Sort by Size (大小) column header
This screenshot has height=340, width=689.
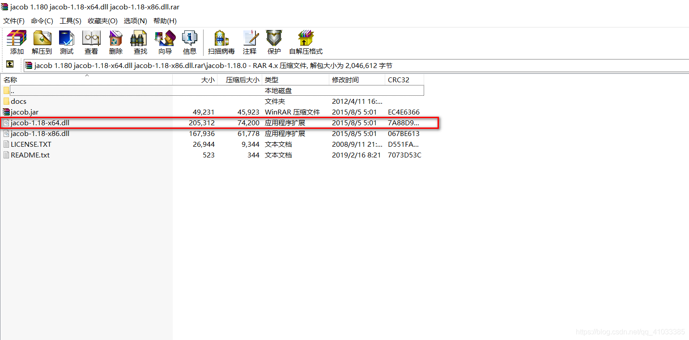(195, 80)
